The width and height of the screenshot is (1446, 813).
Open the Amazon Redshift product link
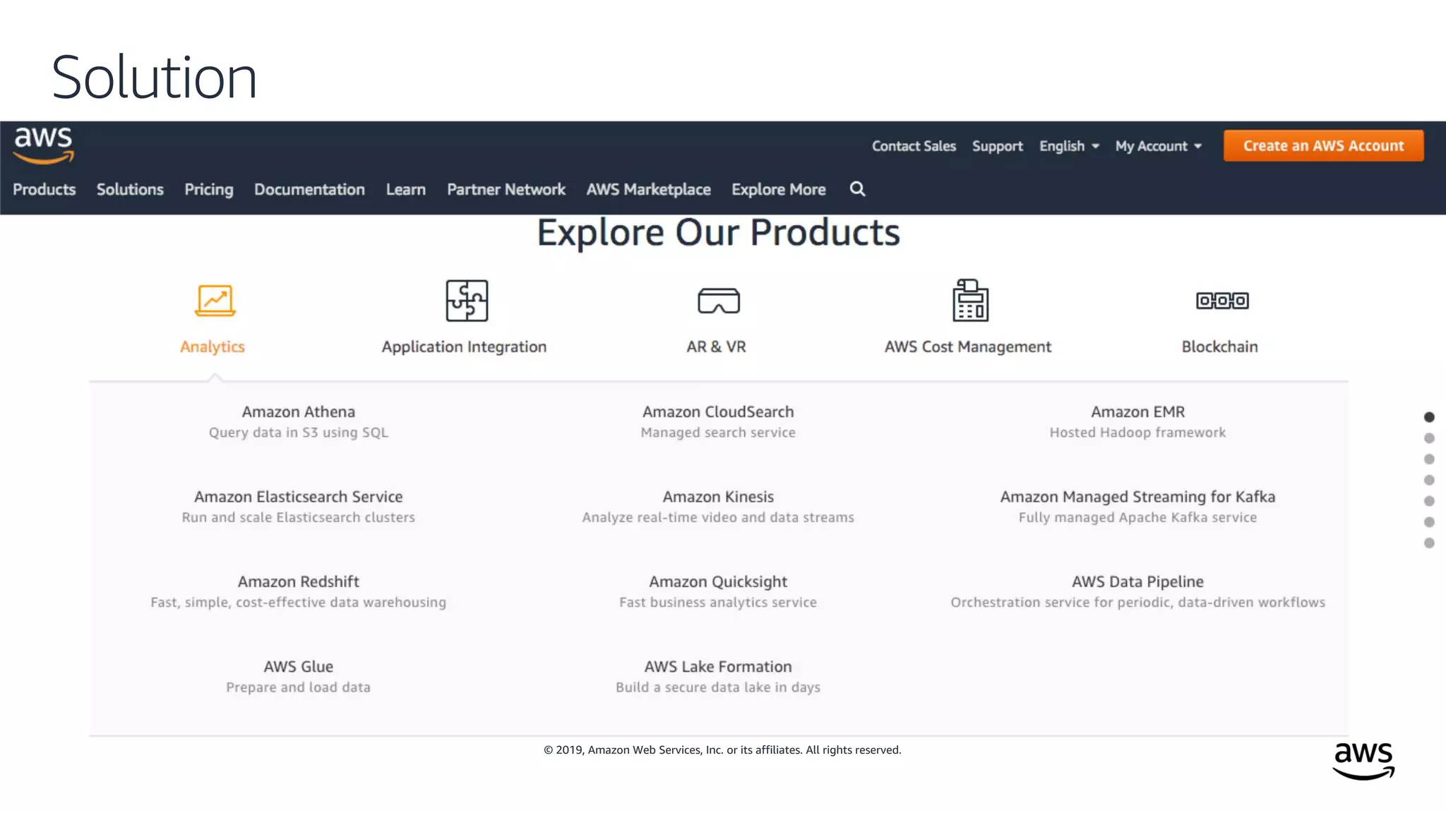(299, 582)
